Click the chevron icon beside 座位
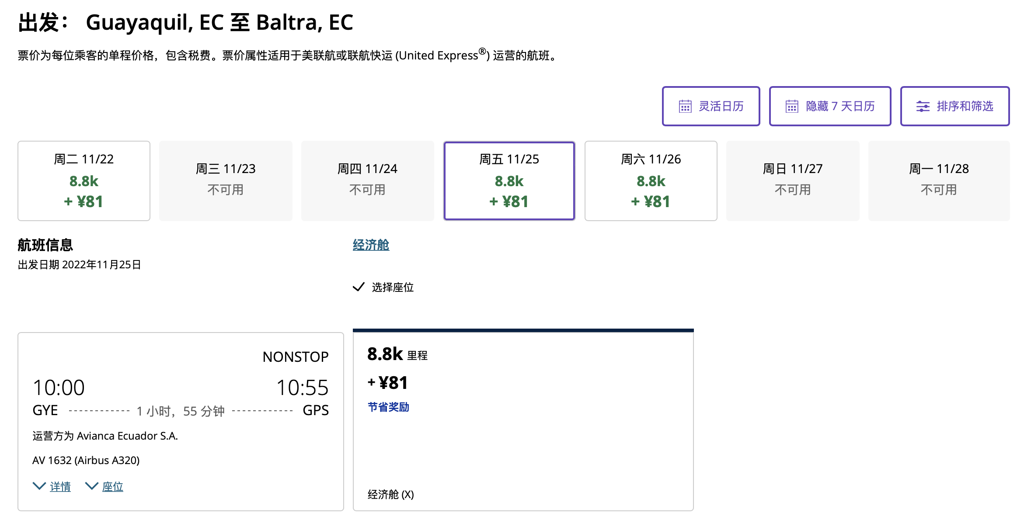Image resolution: width=1031 pixels, height=520 pixels. (x=91, y=486)
